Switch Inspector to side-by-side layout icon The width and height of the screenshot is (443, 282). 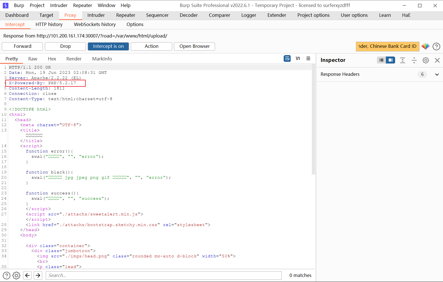point(390,60)
